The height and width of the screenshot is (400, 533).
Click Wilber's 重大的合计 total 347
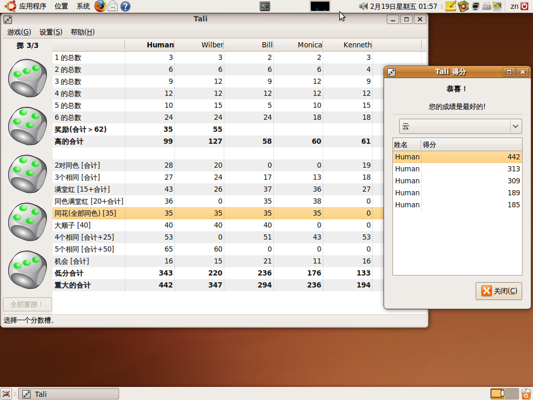pos(215,285)
